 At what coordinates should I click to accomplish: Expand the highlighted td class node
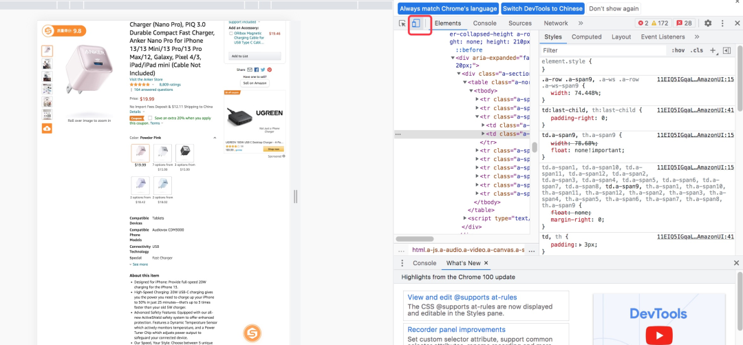[484, 134]
